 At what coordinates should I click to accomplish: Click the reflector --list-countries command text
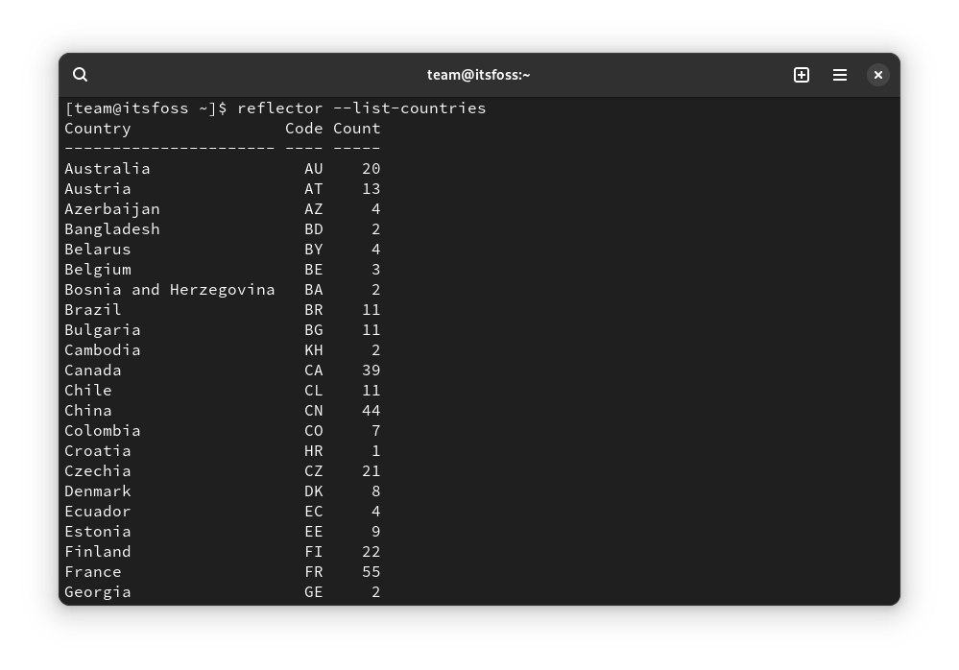click(x=362, y=108)
